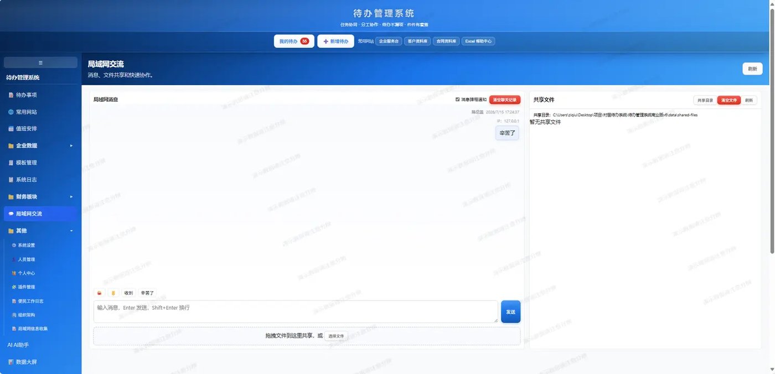Click 新增待办 plus button

(x=335, y=41)
